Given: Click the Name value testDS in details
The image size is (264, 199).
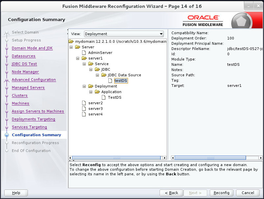Looking at the screenshot, I should coord(233,64).
